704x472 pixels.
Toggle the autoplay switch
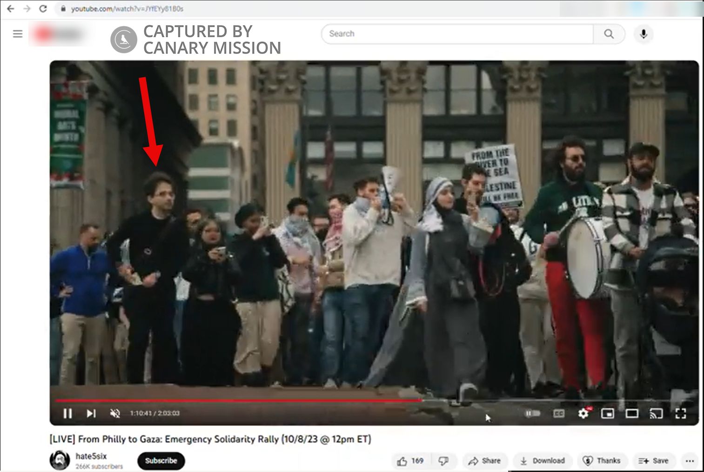pos(532,413)
